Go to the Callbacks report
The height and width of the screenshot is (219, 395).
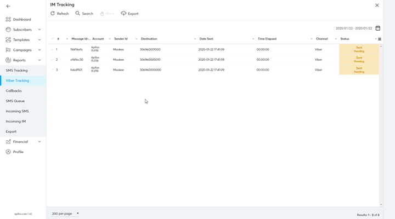coord(14,91)
